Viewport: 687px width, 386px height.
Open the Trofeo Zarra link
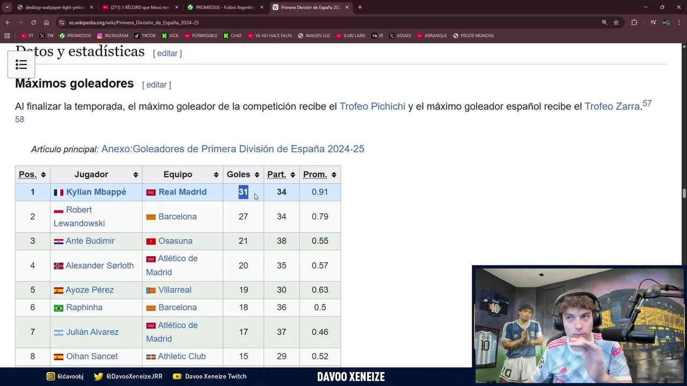pos(612,106)
